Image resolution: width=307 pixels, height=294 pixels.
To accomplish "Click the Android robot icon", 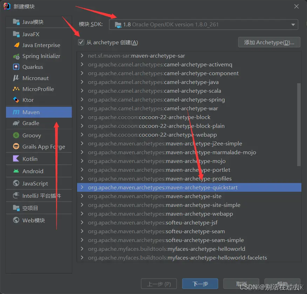I will click(x=16, y=171).
